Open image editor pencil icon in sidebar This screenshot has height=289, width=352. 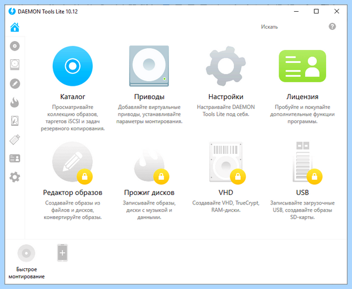(x=15, y=84)
